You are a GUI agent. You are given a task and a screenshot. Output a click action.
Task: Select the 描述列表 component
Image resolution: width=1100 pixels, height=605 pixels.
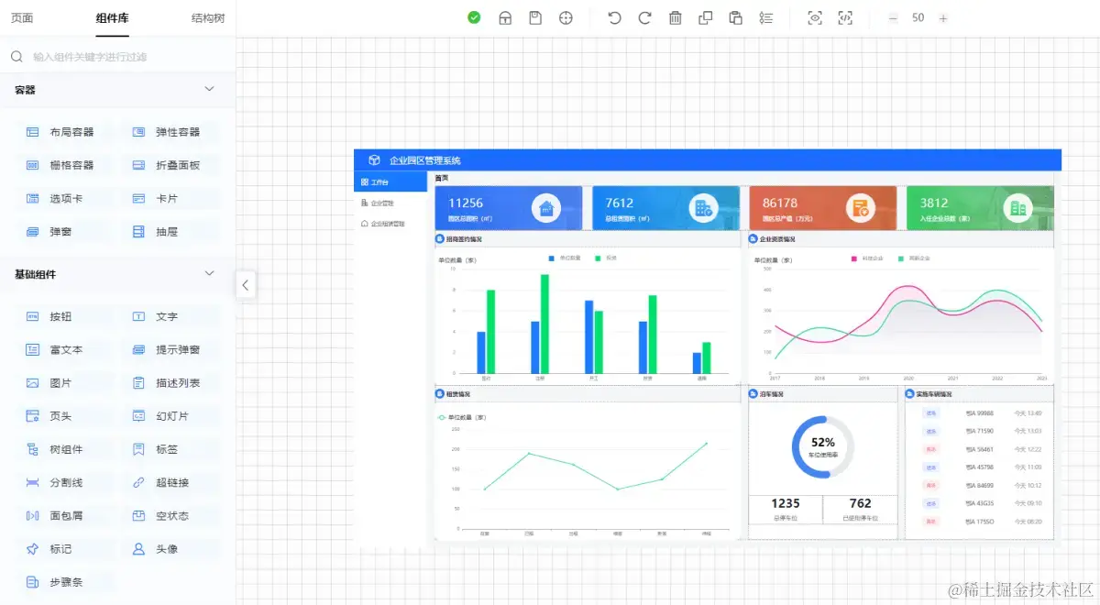tap(170, 382)
